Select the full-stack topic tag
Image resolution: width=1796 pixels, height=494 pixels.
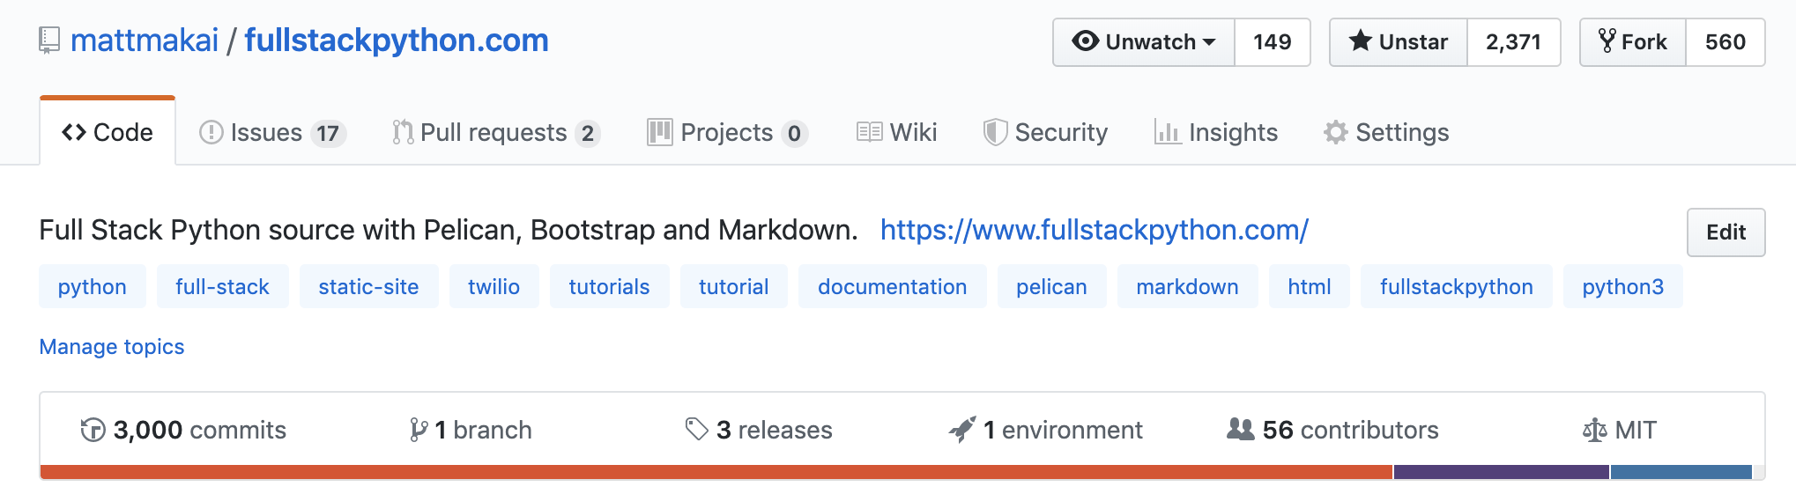coord(223,286)
